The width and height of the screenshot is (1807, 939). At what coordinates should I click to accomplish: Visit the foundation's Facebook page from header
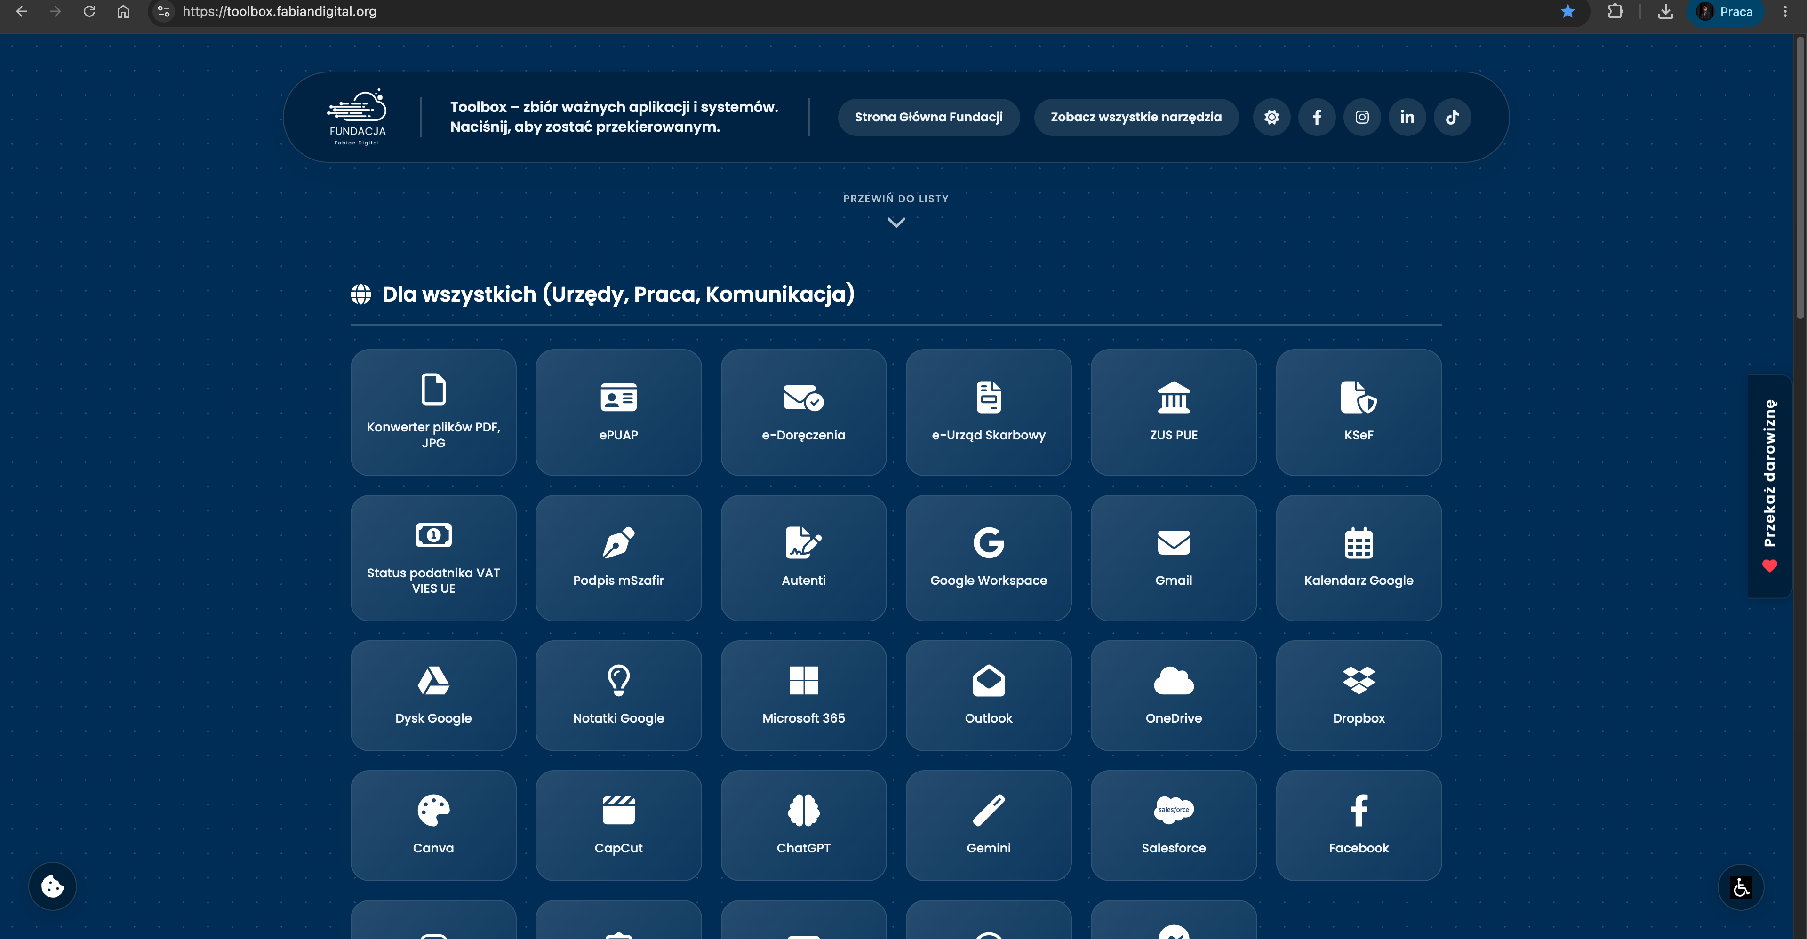(x=1317, y=117)
